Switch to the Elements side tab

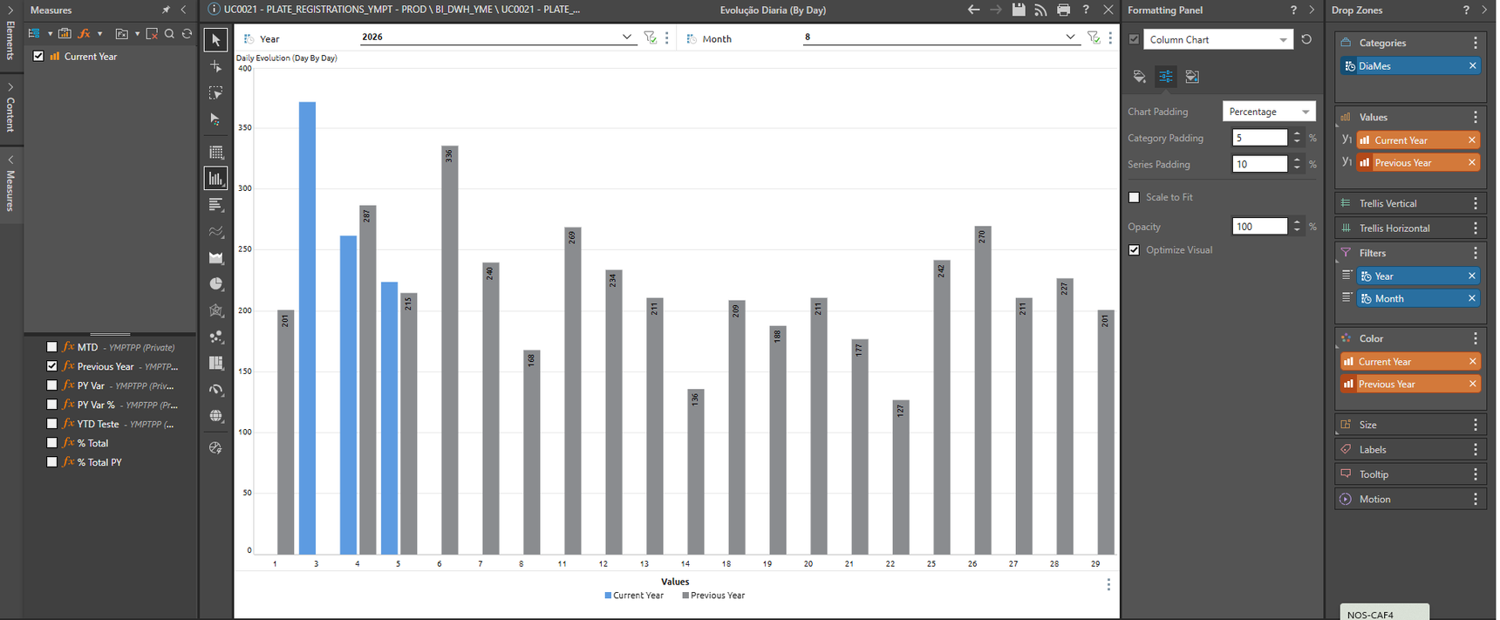[10, 34]
